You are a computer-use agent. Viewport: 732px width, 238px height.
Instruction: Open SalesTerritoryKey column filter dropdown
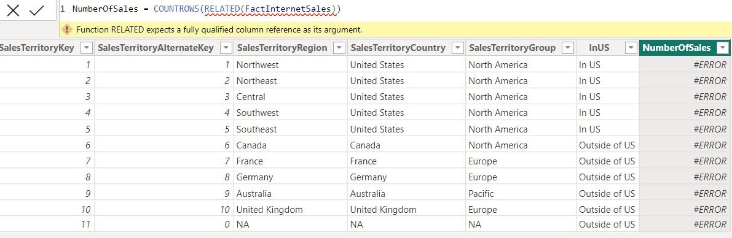click(87, 47)
